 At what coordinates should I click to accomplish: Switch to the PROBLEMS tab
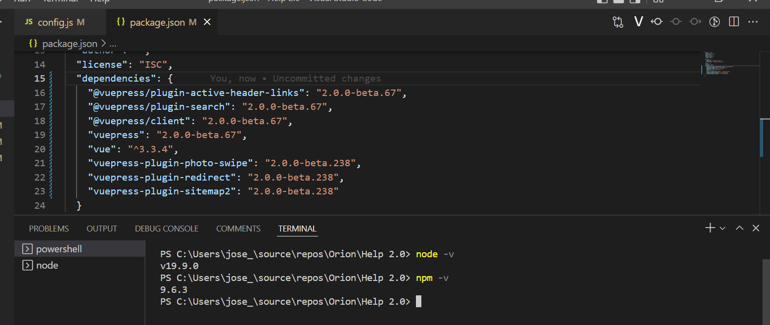(48, 228)
